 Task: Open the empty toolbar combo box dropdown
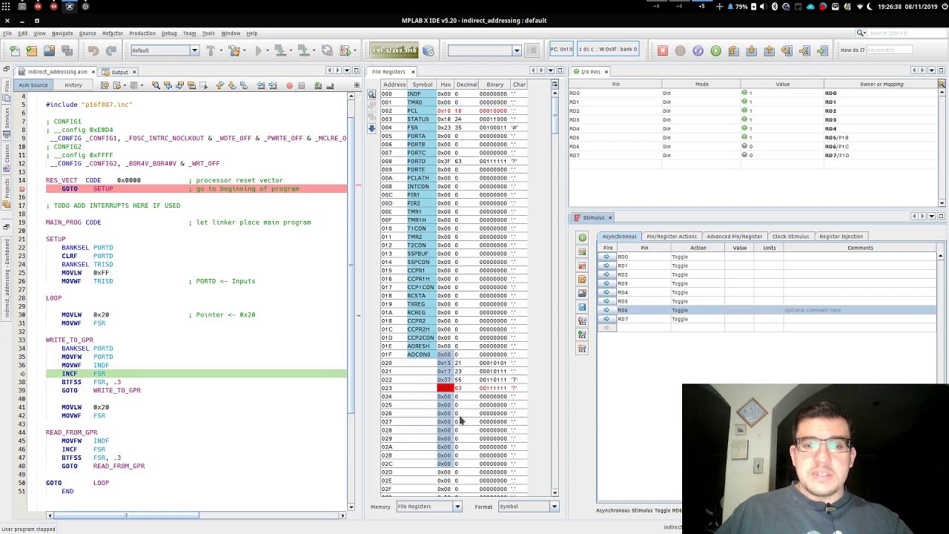coord(517,50)
